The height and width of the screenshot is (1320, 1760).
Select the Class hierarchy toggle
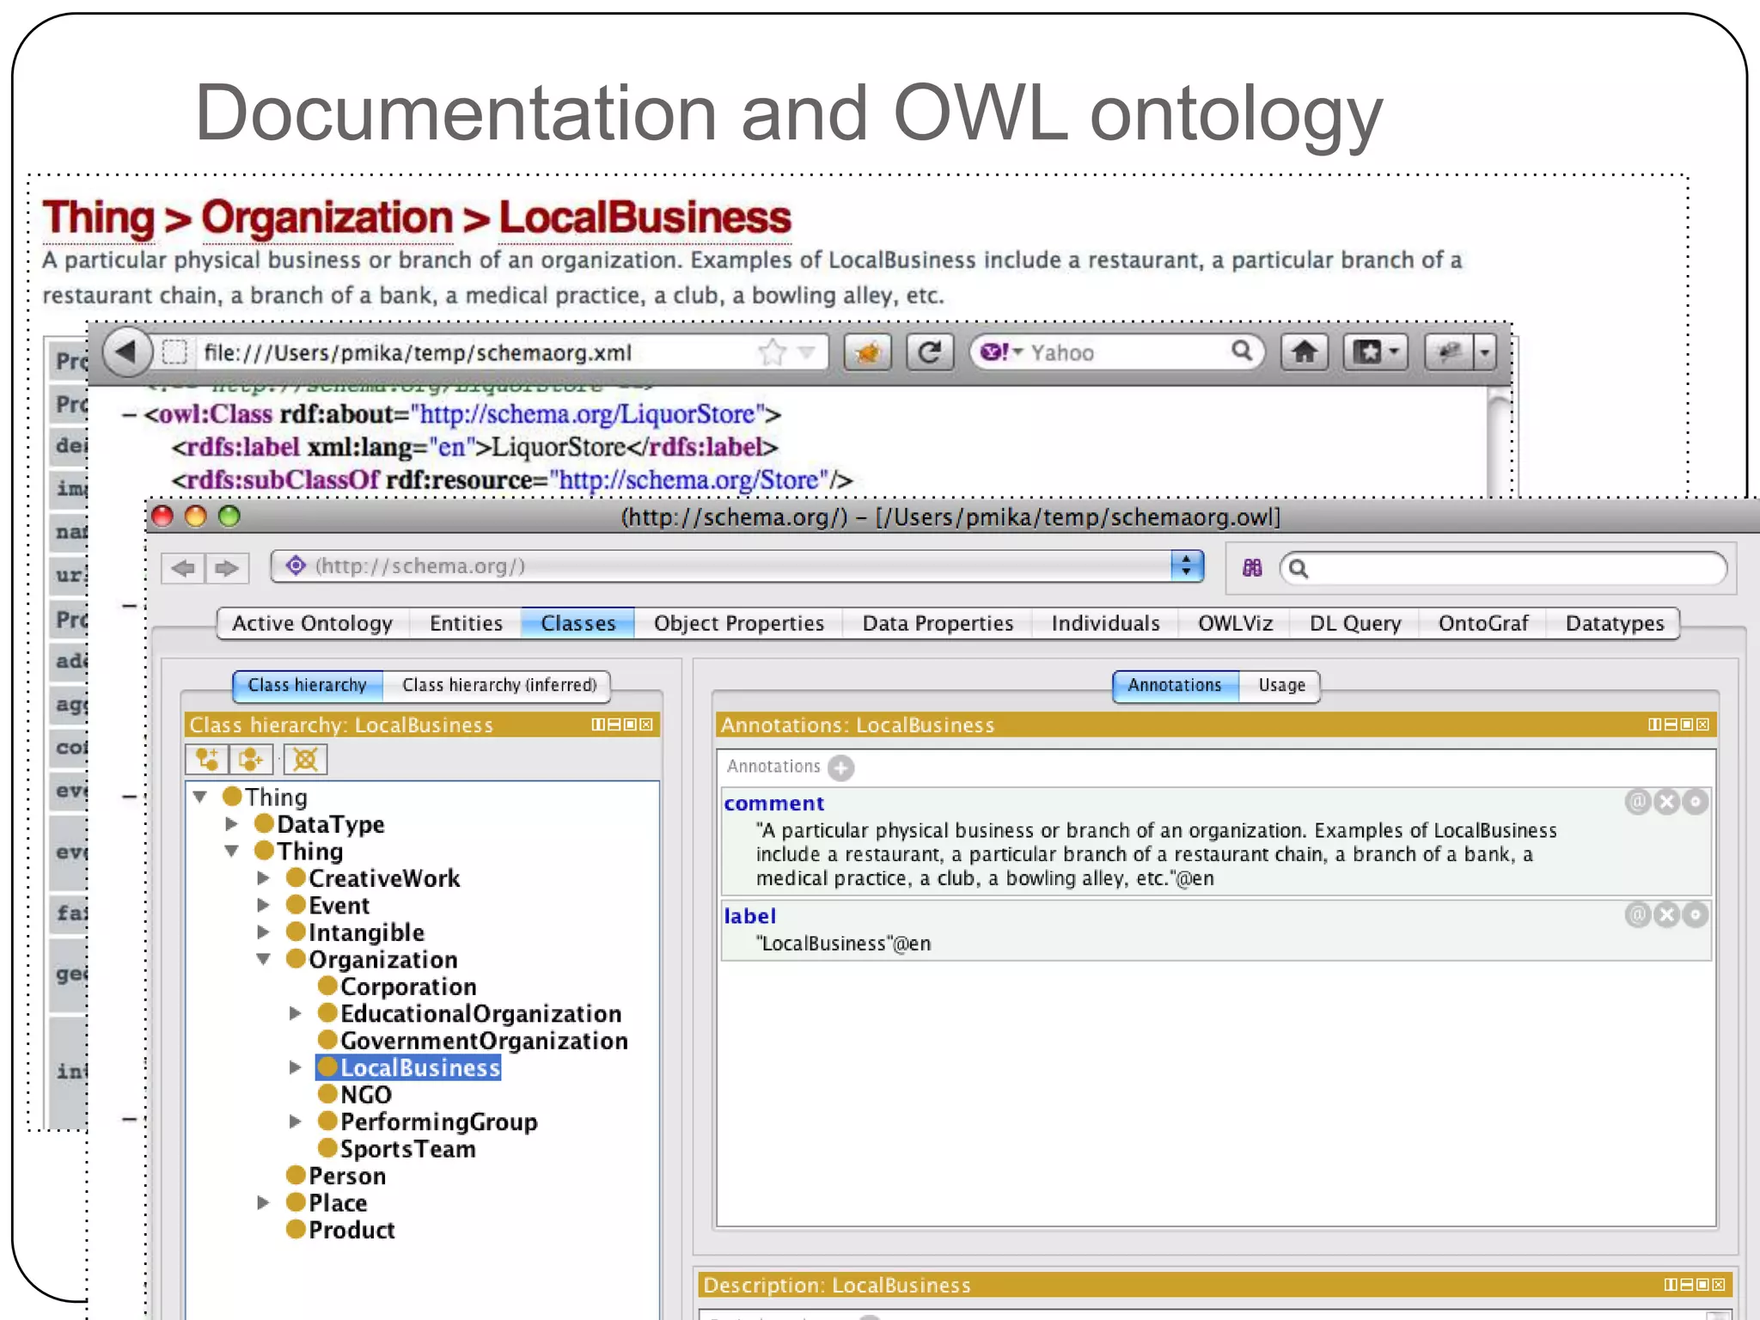coord(308,685)
